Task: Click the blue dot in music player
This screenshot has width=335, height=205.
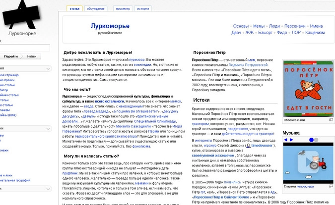Action: pos(311,140)
